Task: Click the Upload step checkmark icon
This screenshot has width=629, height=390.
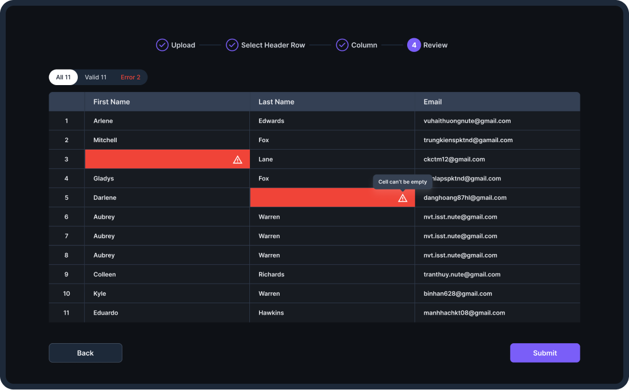Action: tap(162, 45)
